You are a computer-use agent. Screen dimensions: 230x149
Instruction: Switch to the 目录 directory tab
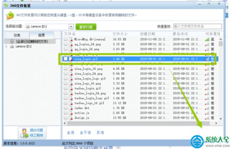41,35
